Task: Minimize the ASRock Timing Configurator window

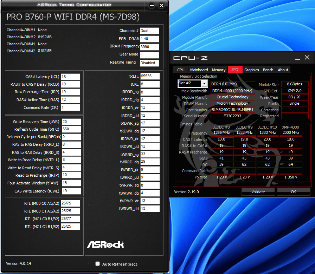Action: pyautogui.click(x=152, y=6)
